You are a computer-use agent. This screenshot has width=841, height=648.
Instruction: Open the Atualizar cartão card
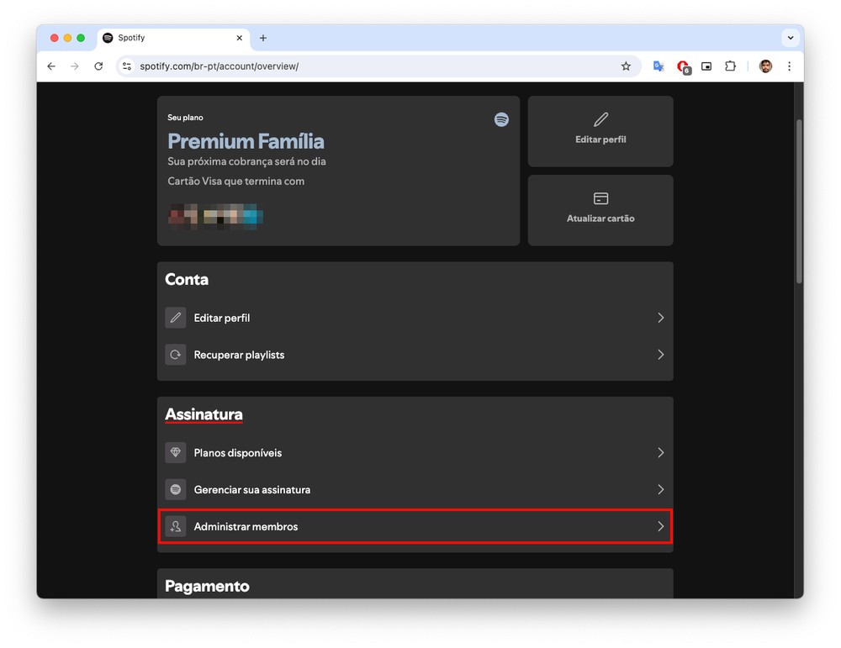(600, 210)
